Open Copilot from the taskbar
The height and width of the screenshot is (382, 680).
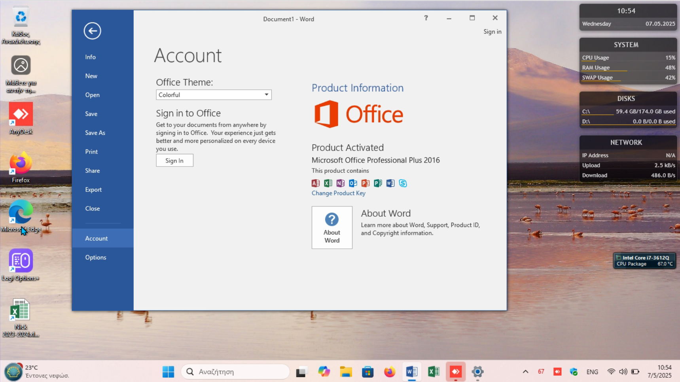click(x=324, y=372)
